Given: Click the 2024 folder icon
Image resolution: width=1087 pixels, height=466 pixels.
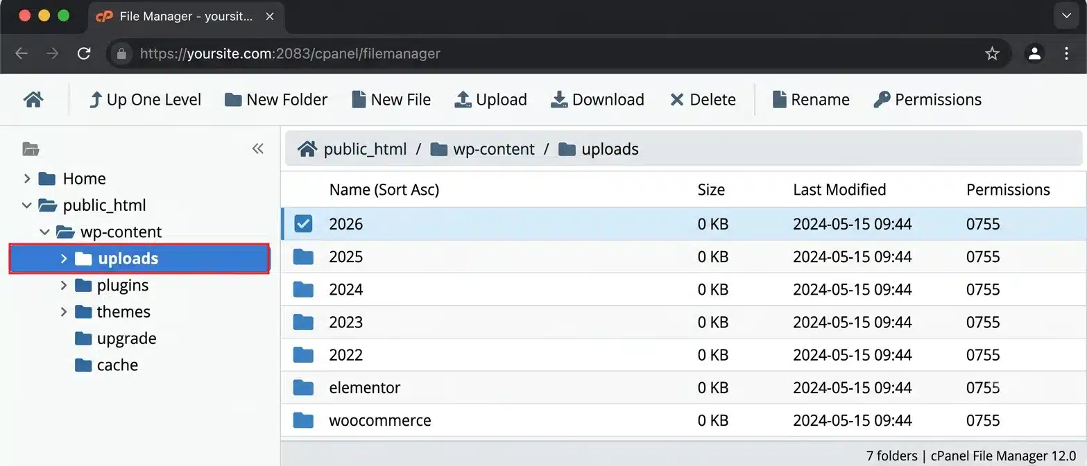Looking at the screenshot, I should coord(303,289).
